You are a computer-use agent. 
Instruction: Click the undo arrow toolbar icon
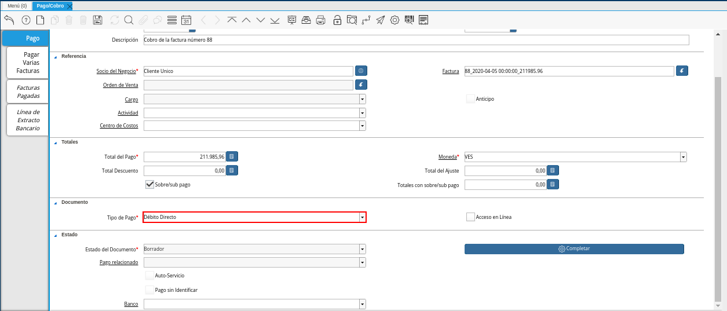9,20
